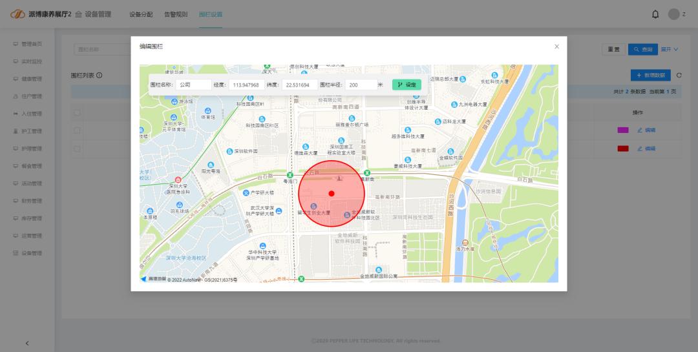
Task: Click the 豪威科技大厦 map marker icon
Action: [x=408, y=160]
